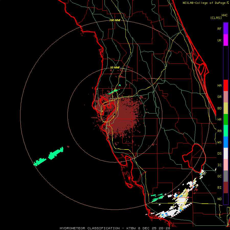The width and height of the screenshot is (230, 230).
Task: Click the DS legend label
Action: (x=219, y=154)
